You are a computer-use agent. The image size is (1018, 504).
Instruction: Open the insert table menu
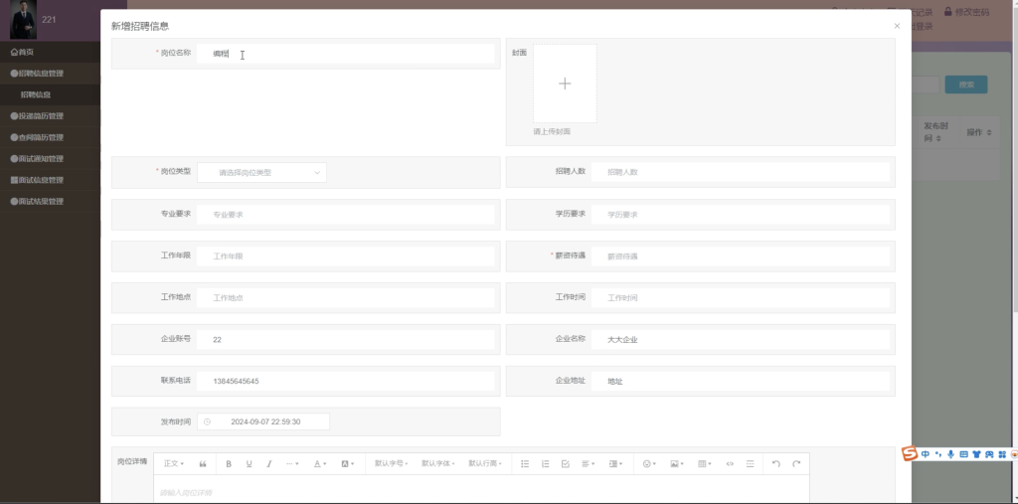pyautogui.click(x=705, y=463)
